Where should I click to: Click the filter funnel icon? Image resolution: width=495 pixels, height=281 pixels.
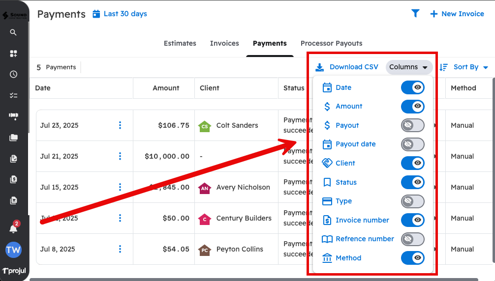point(415,14)
